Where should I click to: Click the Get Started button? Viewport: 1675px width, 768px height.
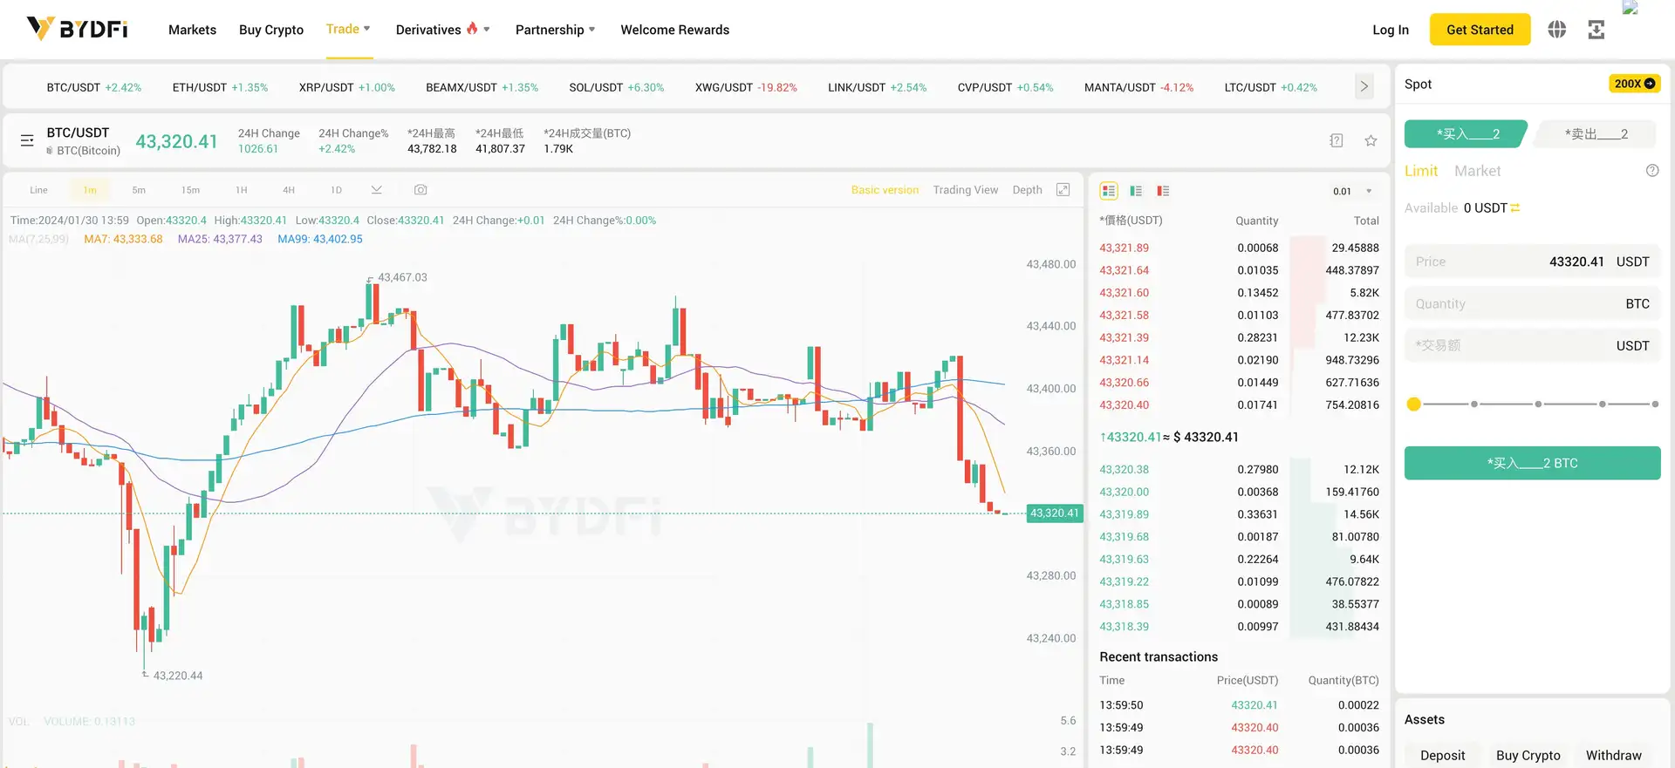coord(1480,30)
